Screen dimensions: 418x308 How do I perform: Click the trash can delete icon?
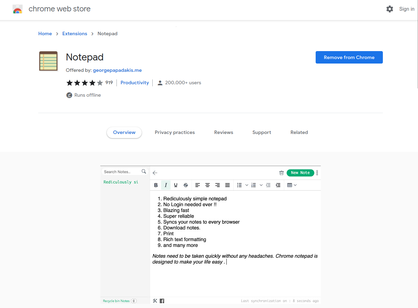(282, 173)
